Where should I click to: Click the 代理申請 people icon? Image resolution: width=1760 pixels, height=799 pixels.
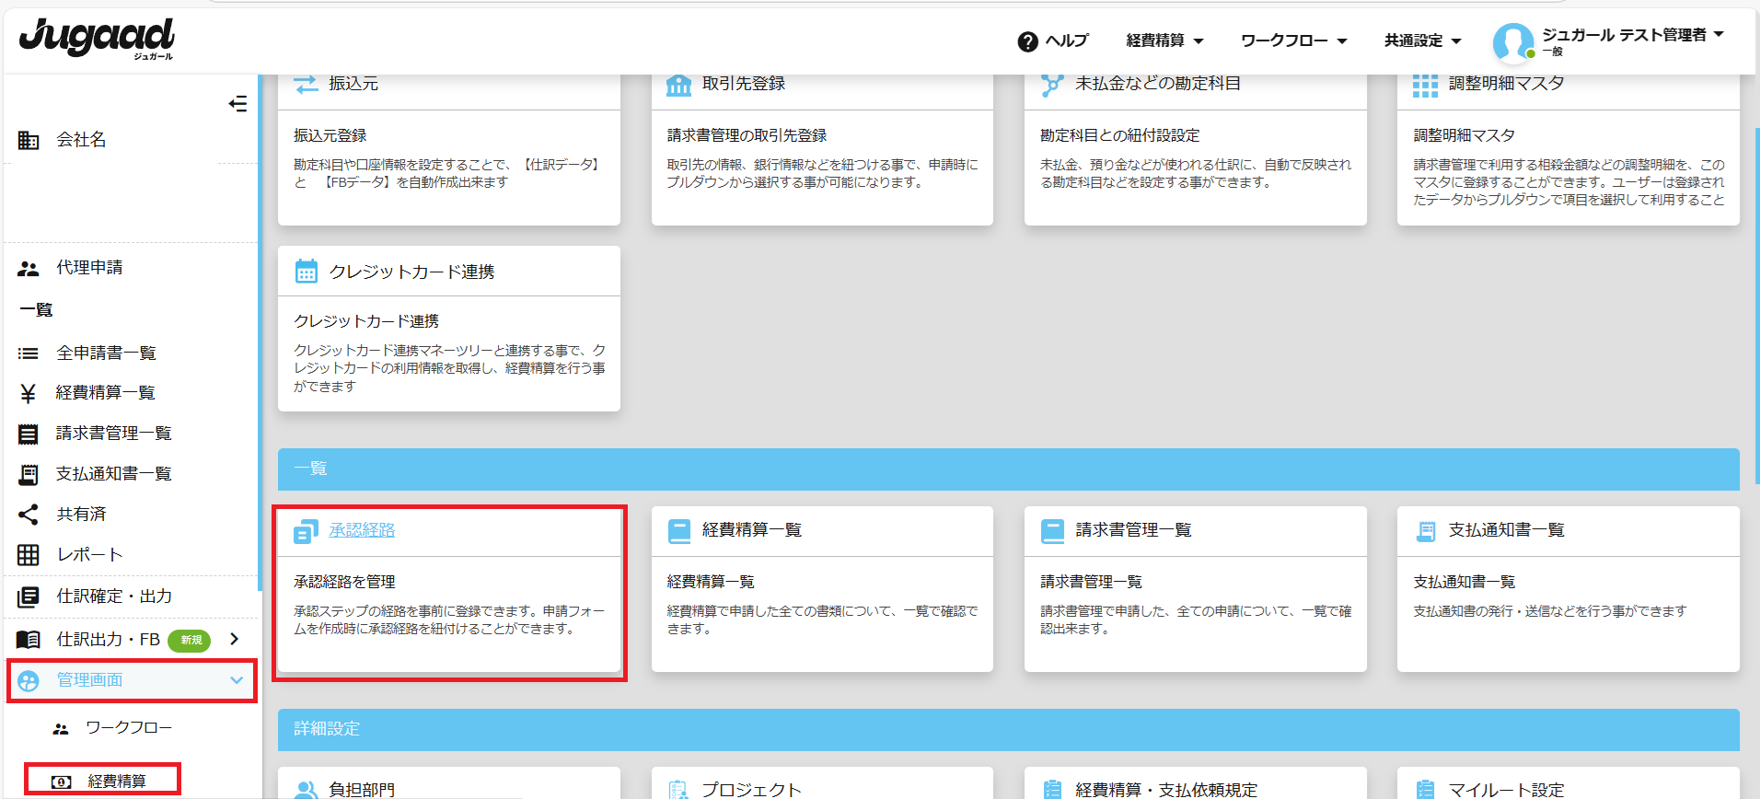pyautogui.click(x=29, y=268)
